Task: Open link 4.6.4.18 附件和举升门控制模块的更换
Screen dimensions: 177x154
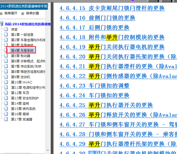Action: click(112, 37)
